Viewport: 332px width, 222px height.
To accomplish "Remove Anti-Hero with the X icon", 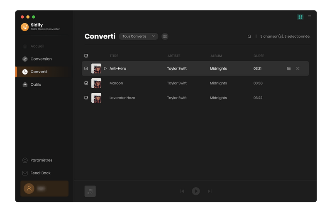I will 298,69.
